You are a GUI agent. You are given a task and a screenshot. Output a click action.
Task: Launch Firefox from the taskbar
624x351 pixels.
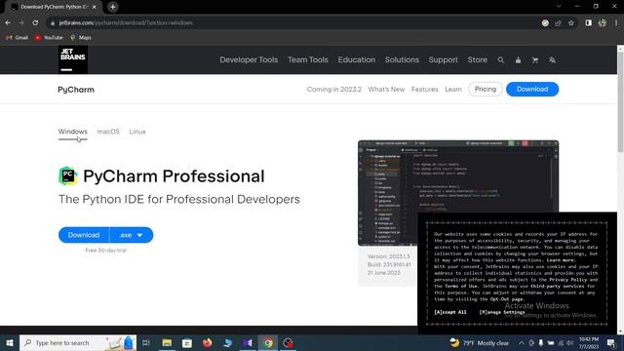pyautogui.click(x=208, y=342)
